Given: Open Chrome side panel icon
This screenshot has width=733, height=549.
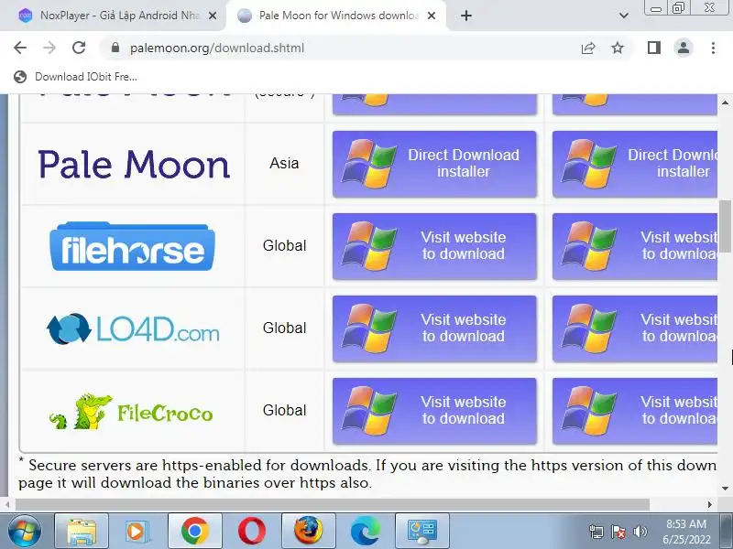Looking at the screenshot, I should tap(654, 48).
